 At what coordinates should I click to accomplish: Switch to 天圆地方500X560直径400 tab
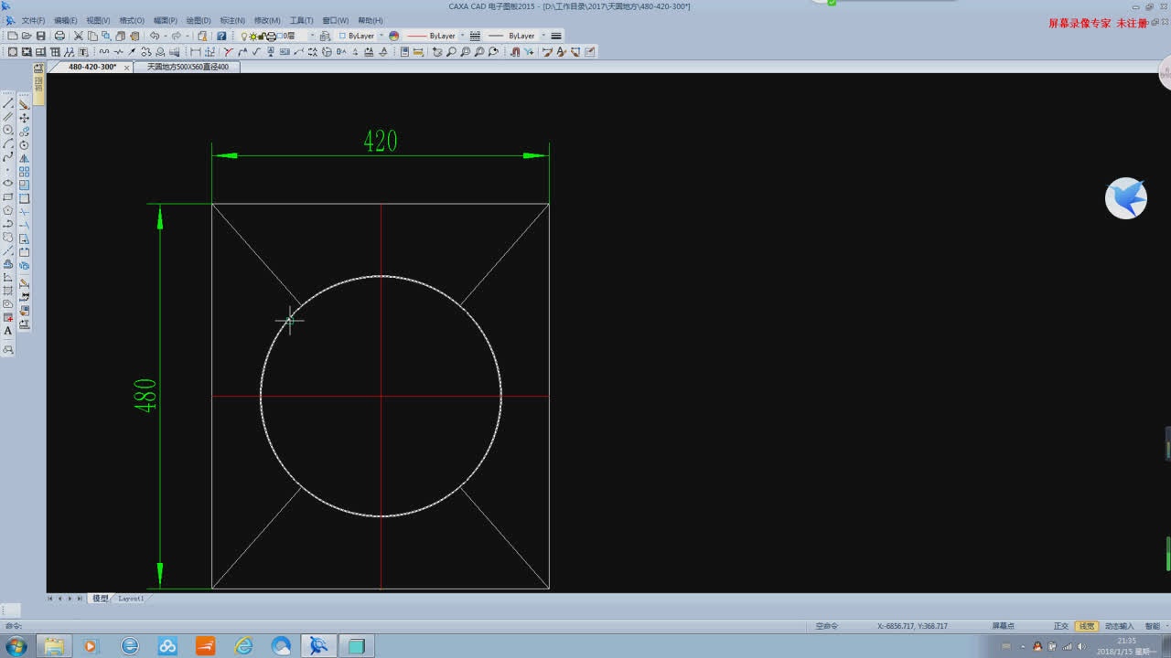pos(188,67)
